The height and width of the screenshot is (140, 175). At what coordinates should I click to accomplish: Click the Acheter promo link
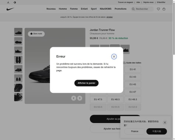109,17
